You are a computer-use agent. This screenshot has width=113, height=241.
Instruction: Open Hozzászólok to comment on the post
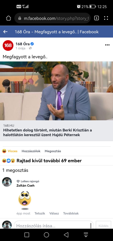click(31, 151)
